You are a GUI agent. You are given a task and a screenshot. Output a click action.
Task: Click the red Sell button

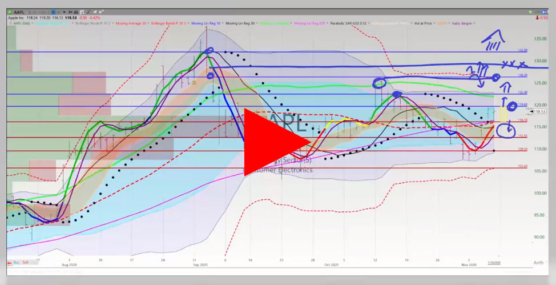click(25, 263)
